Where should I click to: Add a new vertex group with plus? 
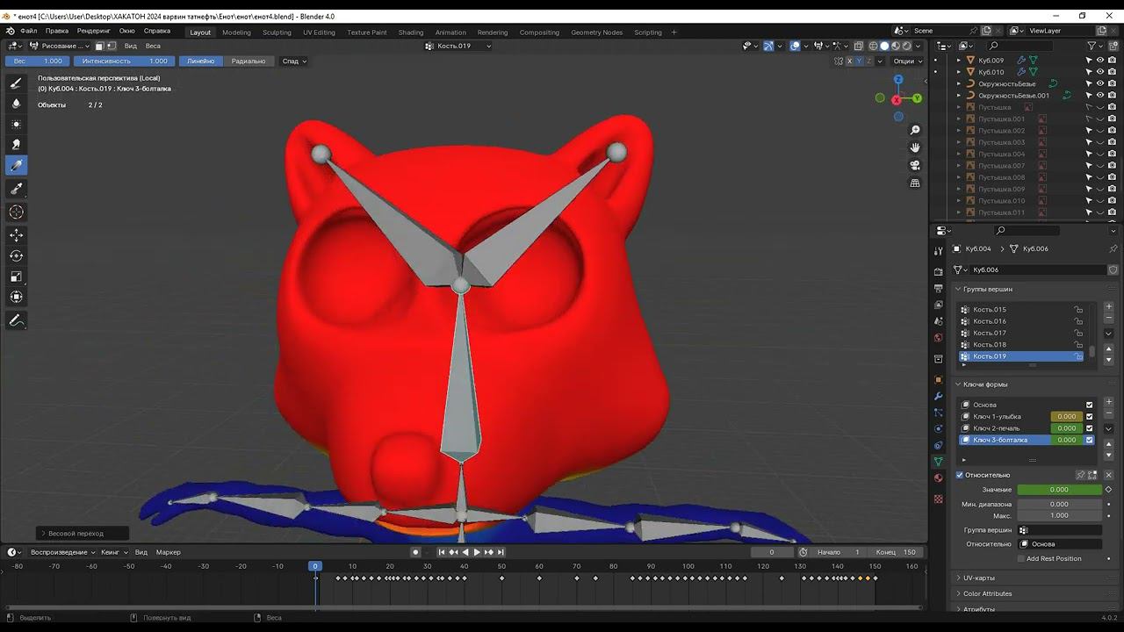pos(1108,307)
